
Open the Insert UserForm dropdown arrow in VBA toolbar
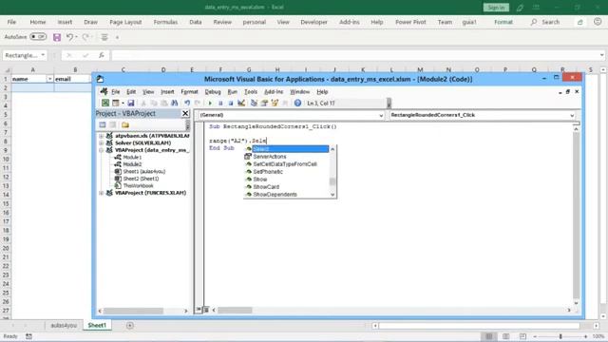123,104
